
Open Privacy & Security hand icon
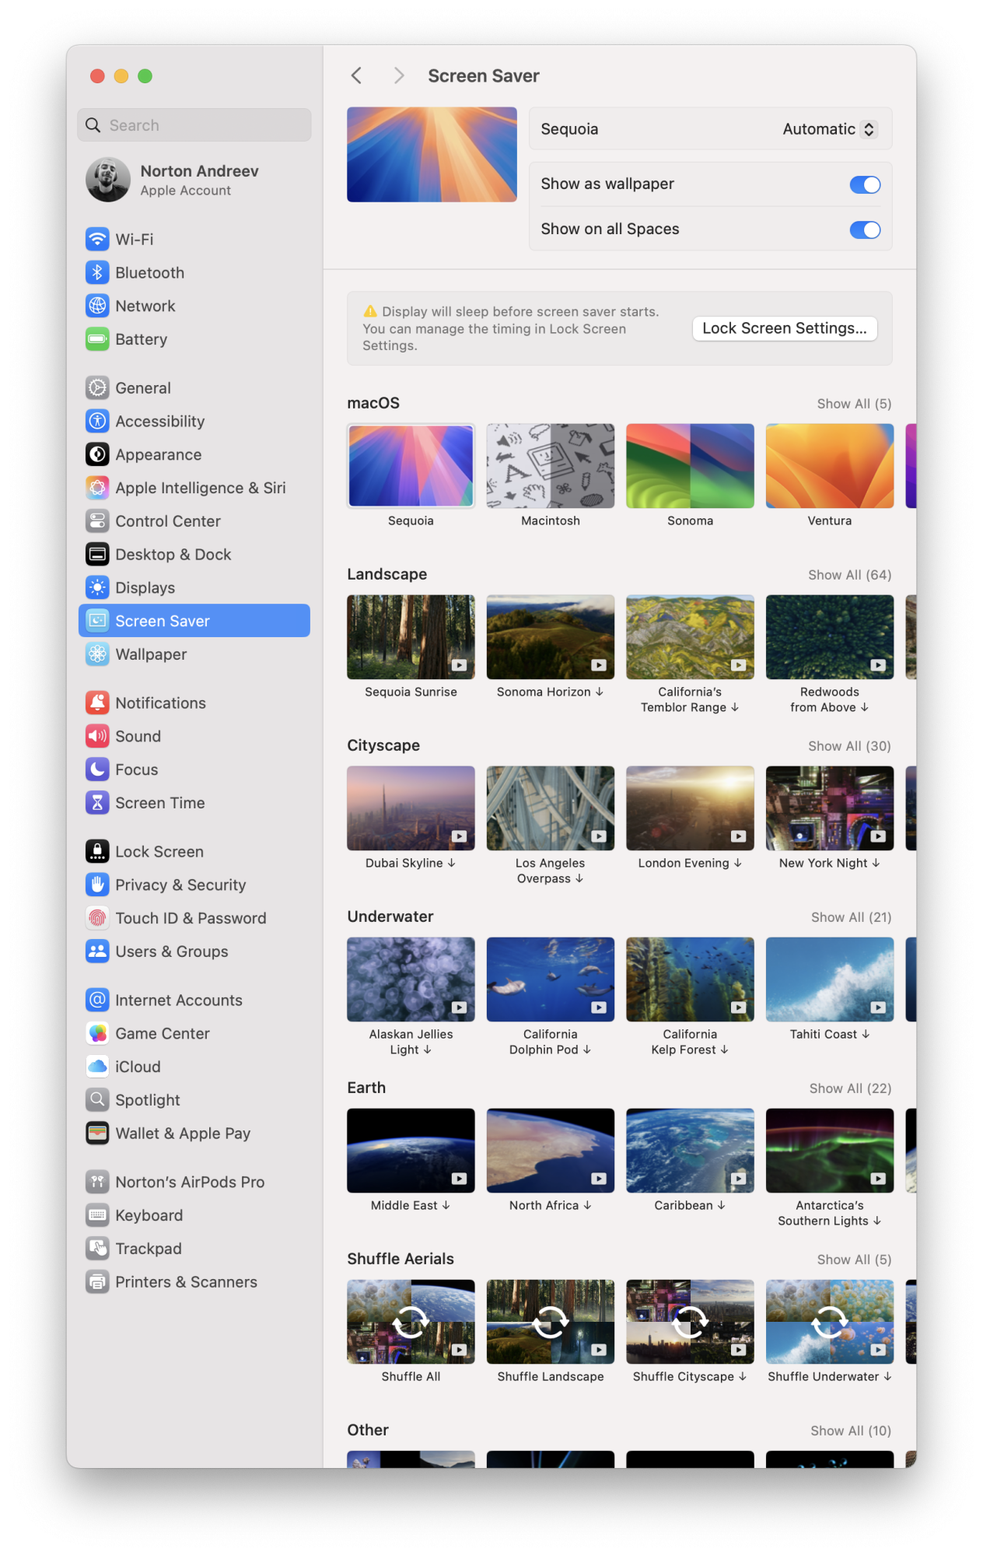(97, 885)
